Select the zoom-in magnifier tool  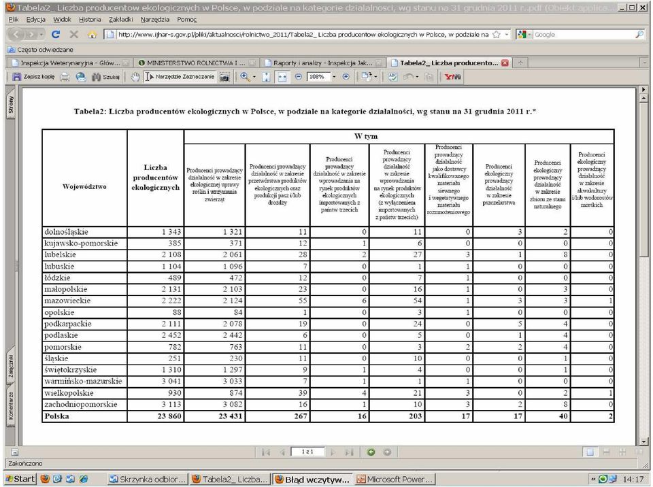[245, 77]
